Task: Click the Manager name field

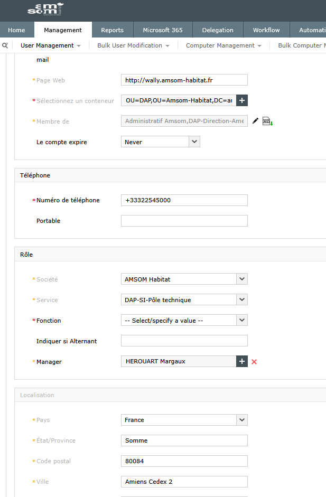Action: (179, 361)
